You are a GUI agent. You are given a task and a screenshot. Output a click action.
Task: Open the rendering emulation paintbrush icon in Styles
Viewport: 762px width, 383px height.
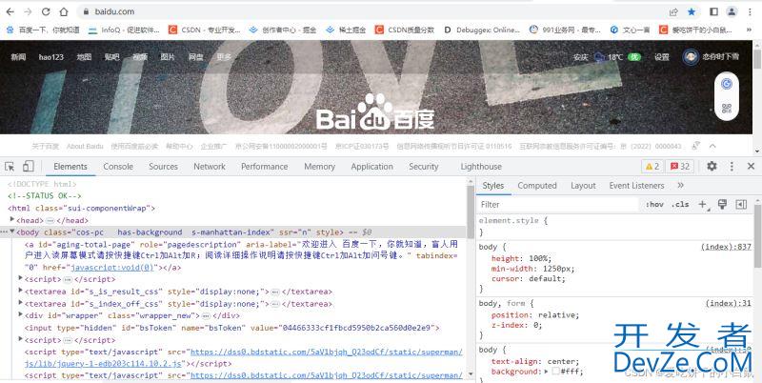[722, 204]
